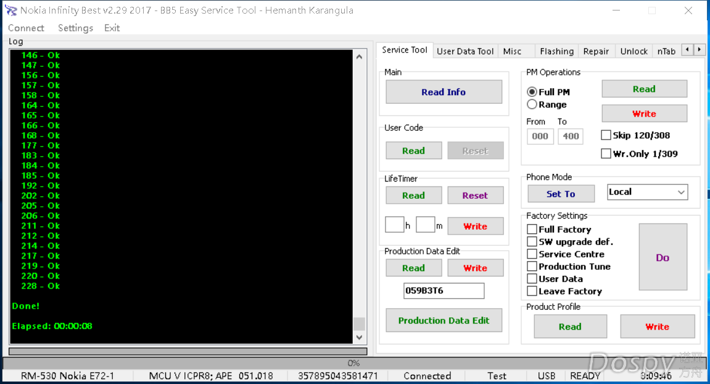Switch to the Flashing tab
The height and width of the screenshot is (384, 710).
pyautogui.click(x=556, y=51)
